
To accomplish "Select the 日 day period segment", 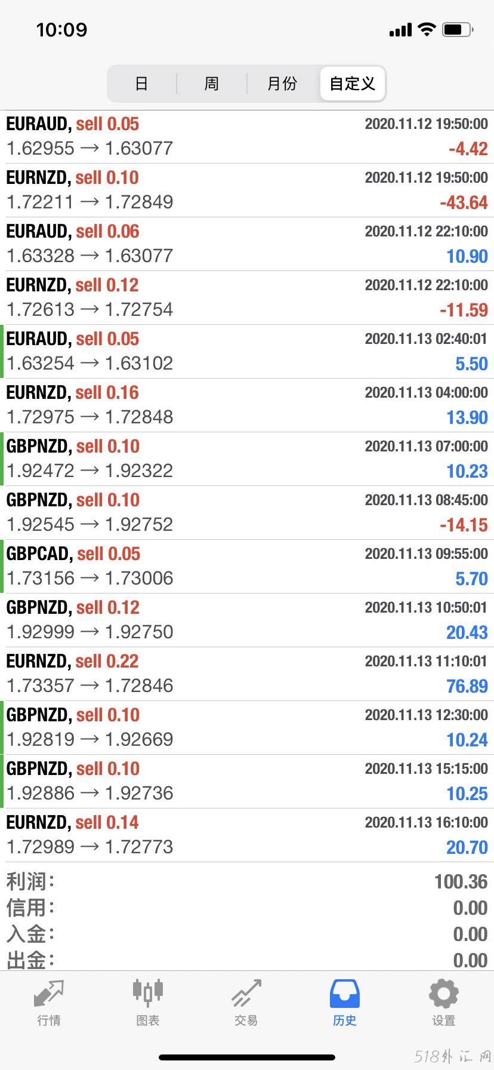I will click(141, 84).
